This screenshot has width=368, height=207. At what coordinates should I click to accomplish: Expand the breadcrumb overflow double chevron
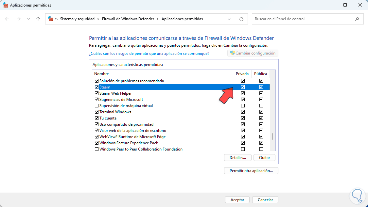point(56,19)
